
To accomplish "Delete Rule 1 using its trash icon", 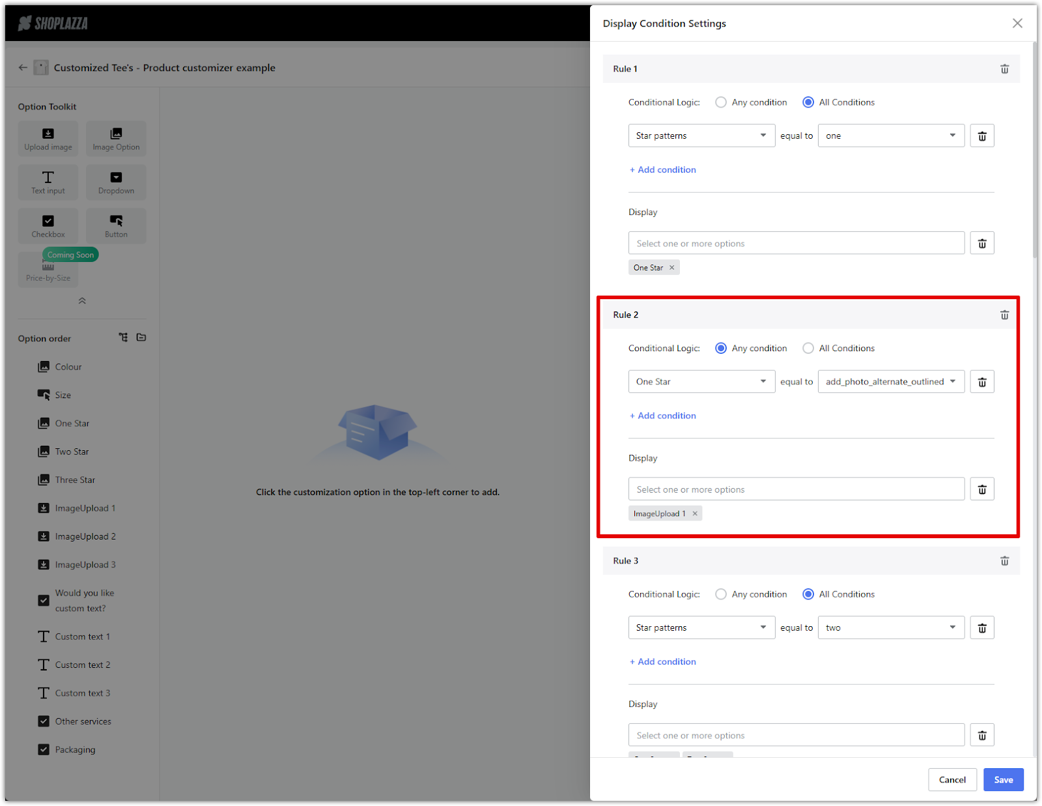I will 1004,69.
